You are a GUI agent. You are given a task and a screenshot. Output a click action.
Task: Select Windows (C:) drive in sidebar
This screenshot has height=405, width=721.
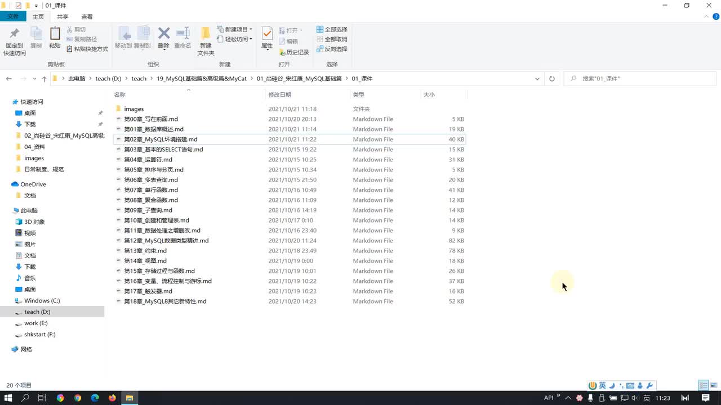point(42,300)
